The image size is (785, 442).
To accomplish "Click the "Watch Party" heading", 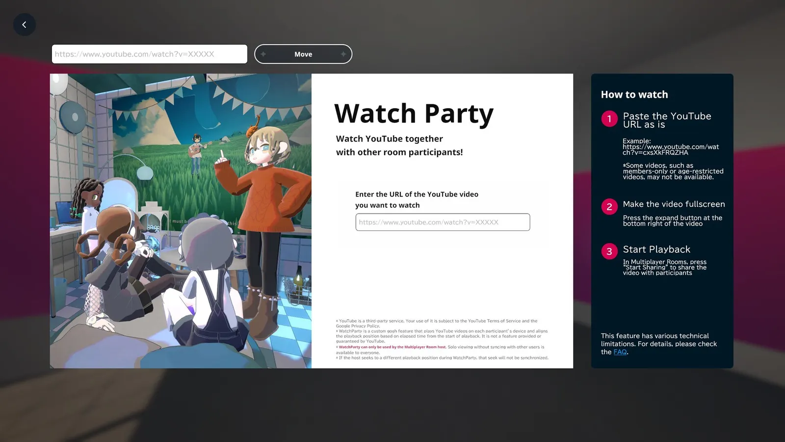I will 414,113.
